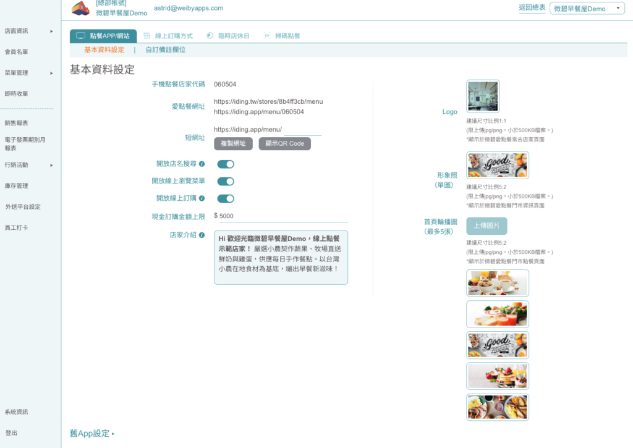Select 基本資料設定 sub-tab
Viewport: 633px width, 448px height.
(104, 49)
